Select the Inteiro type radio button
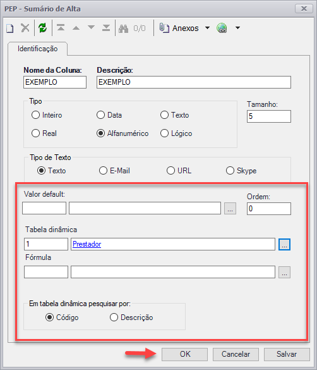Viewport: 317px width, 370px height. (x=35, y=115)
